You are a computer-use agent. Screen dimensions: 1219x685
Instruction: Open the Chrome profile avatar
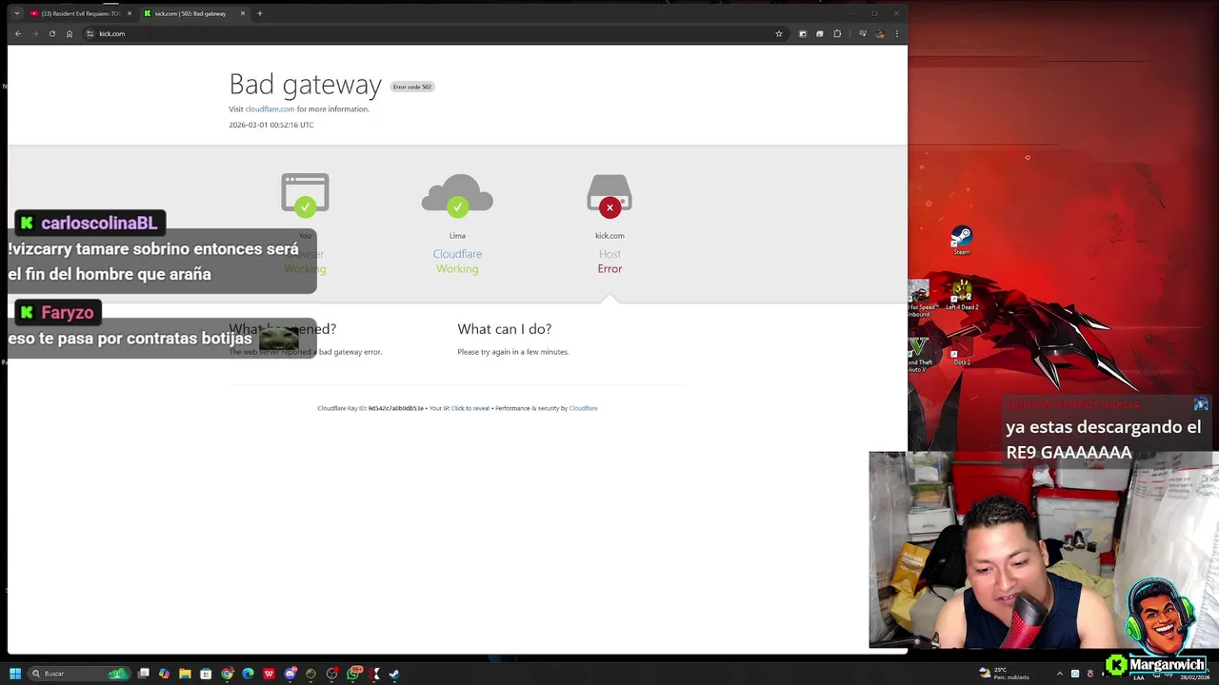[x=880, y=33]
